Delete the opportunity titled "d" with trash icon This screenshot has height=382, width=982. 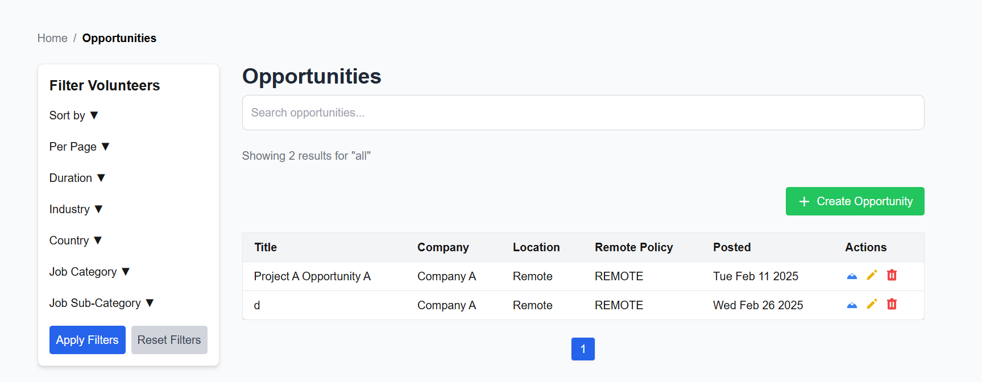(x=892, y=305)
